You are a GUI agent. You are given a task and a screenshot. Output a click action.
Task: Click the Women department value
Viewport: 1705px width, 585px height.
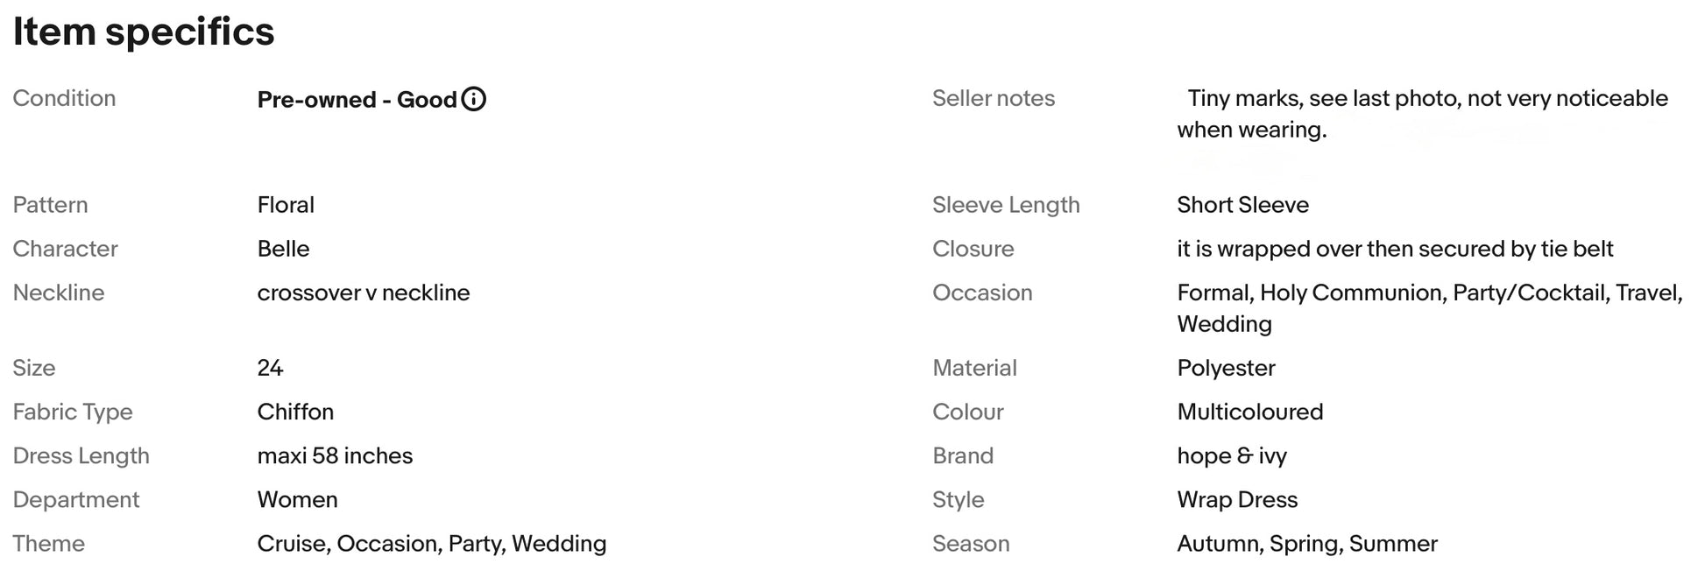[x=297, y=499]
